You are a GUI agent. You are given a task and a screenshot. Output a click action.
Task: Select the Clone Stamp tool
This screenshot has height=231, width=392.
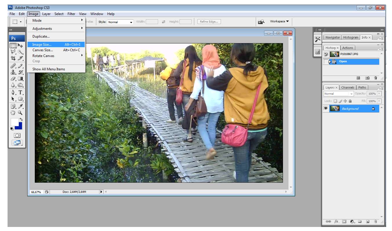[x=13, y=72]
